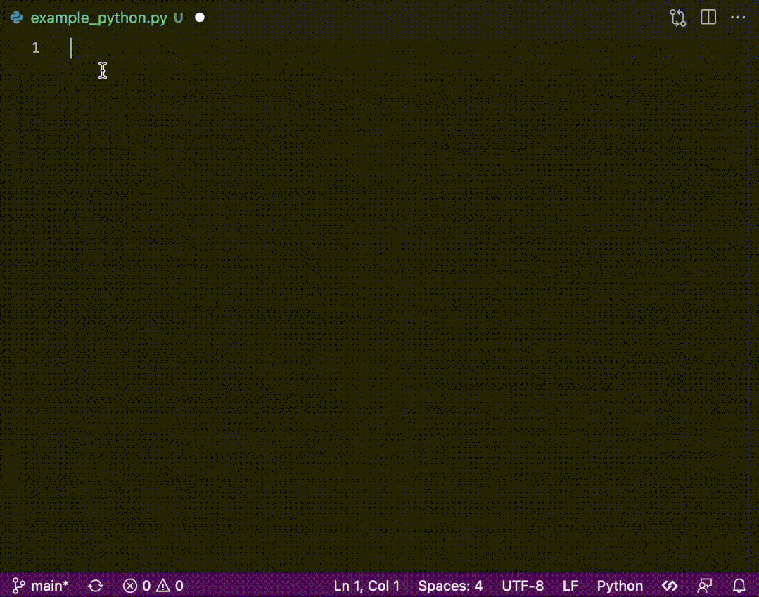This screenshot has height=597, width=759.
Task: Open changes with the compare icon
Action: 677,18
